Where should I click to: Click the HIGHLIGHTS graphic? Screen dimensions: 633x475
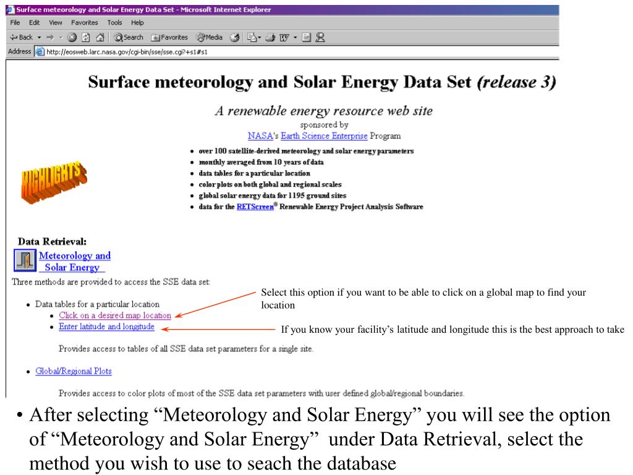pos(54,182)
